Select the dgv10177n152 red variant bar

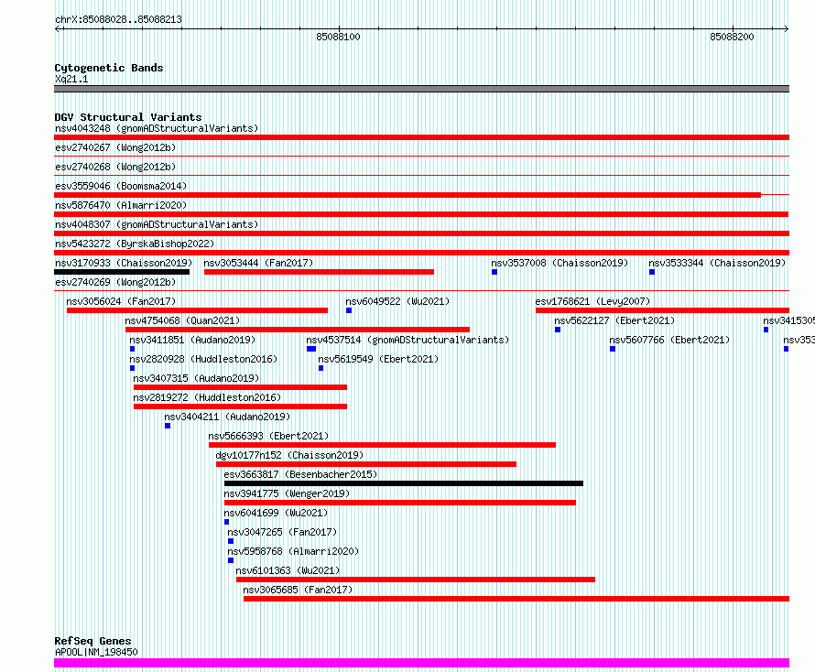click(366, 464)
